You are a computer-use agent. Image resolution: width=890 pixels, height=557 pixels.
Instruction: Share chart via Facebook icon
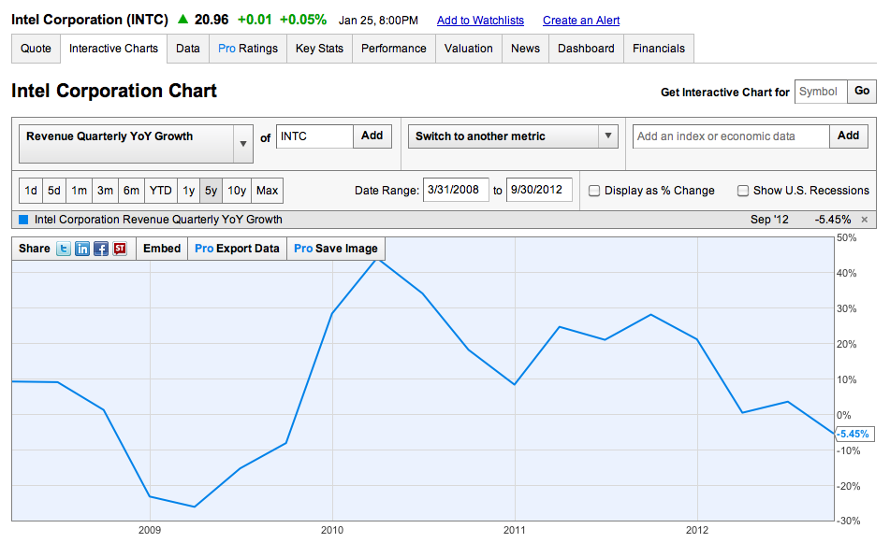[101, 249]
